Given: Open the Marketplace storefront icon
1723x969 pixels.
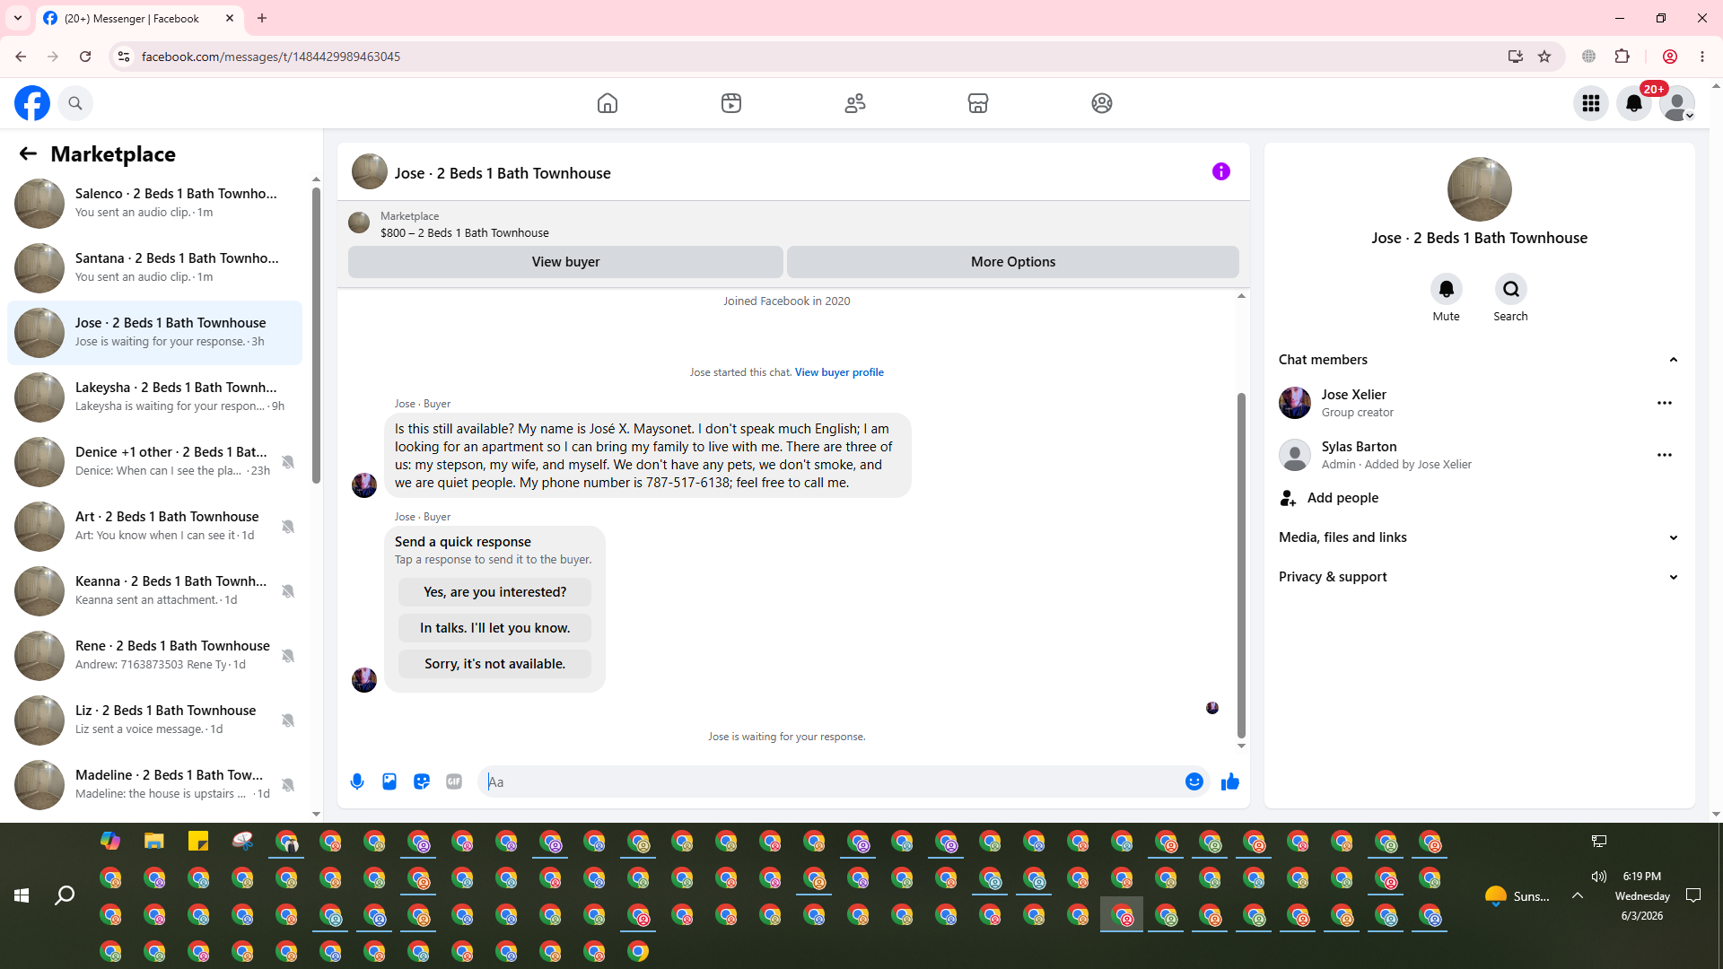Looking at the screenshot, I should coord(978,103).
